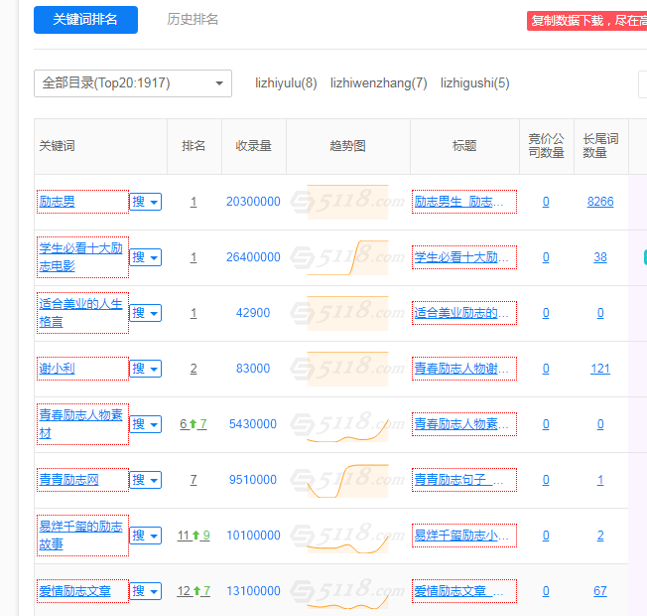
Task: Filter by lizhigushi(5) directory
Action: [474, 83]
